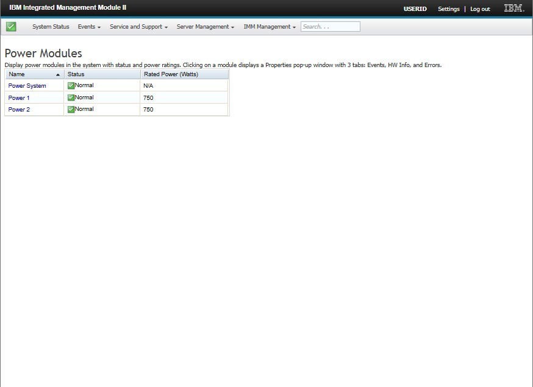Expand the Events menu
This screenshot has width=533, height=387.
pos(89,26)
